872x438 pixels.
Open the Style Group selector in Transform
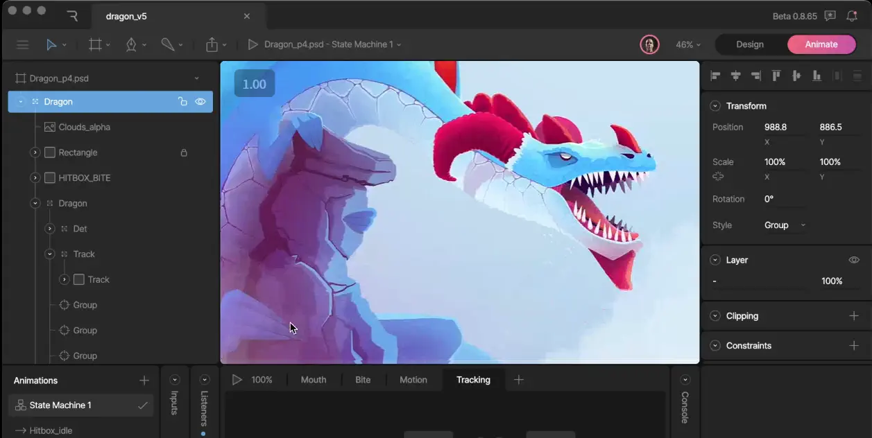785,225
